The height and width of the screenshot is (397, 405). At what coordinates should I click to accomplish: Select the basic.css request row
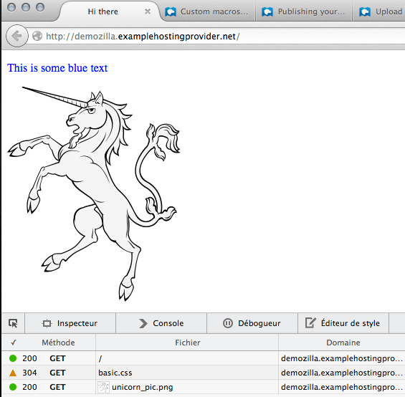pyautogui.click(x=204, y=373)
